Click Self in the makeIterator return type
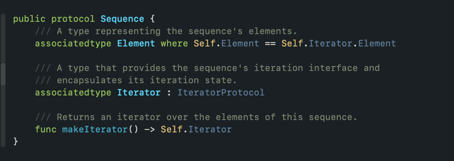This screenshot has height=161, width=454. 172,129
